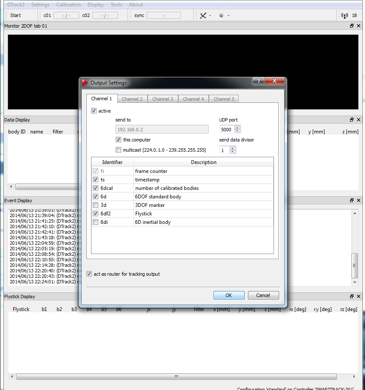Undock the Event Display panel
The width and height of the screenshot is (365, 390).
[352, 201]
